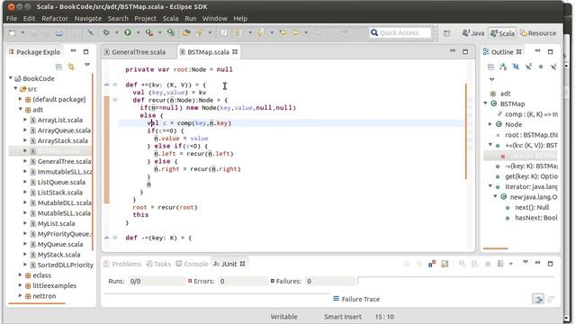576x324 pixels.
Task: Click the New file toolbar icon
Action: [x=12, y=33]
